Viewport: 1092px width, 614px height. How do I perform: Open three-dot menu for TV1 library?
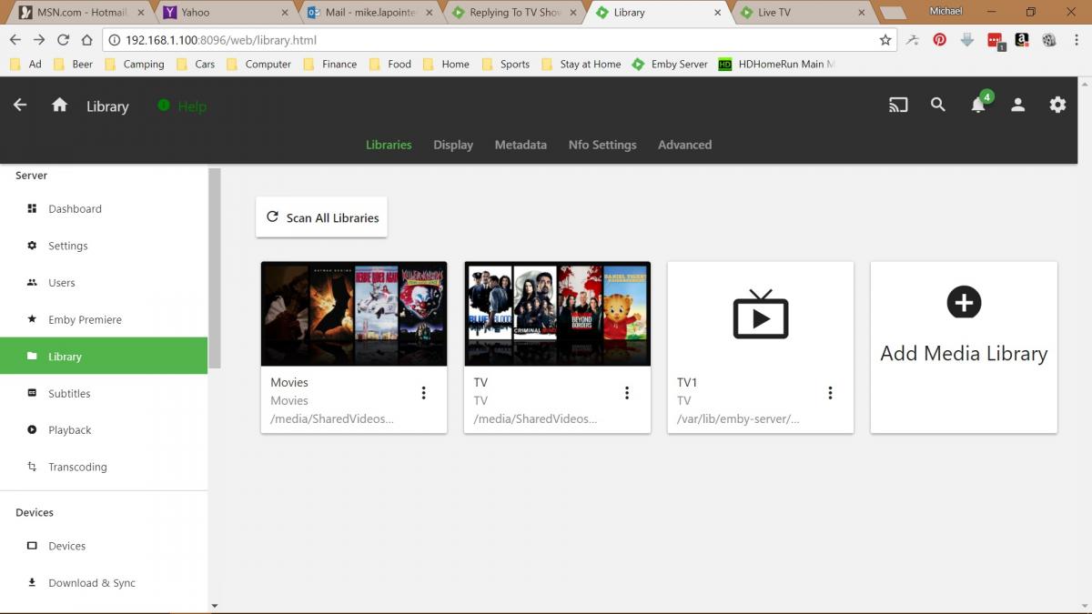point(830,393)
